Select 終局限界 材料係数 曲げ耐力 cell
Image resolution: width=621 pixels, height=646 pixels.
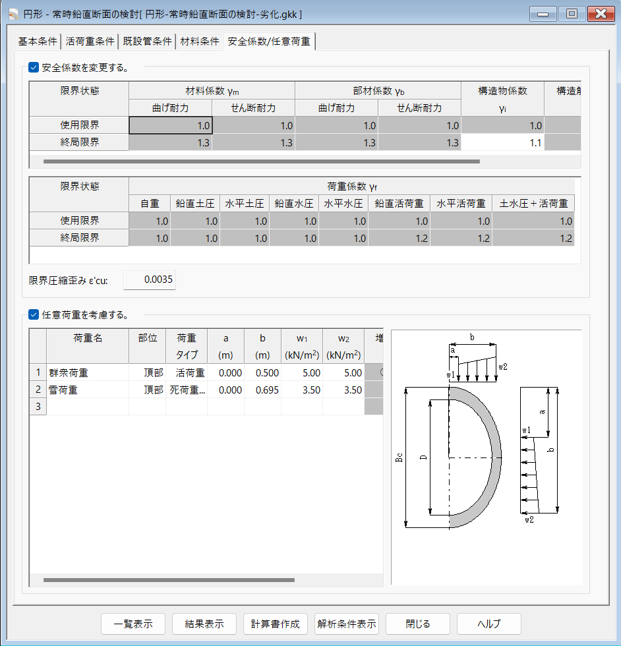[x=171, y=142]
